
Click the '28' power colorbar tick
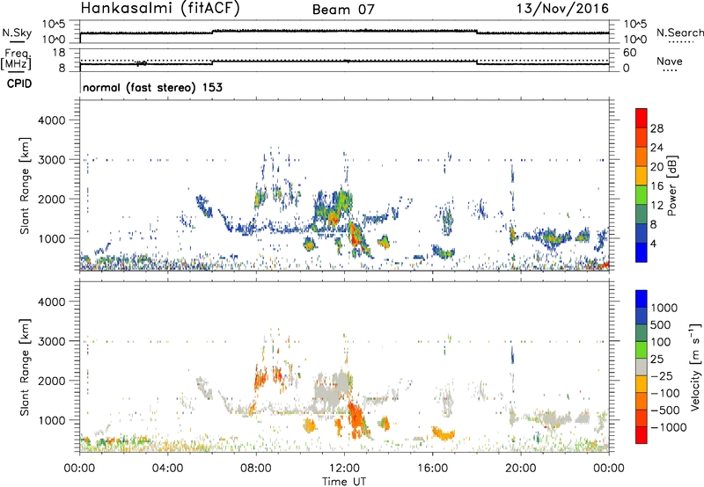pos(656,128)
